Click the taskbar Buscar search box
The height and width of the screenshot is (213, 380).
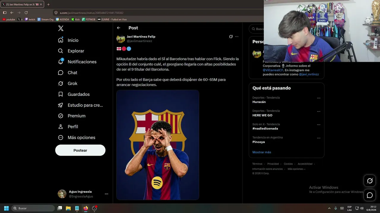pyautogui.click(x=33, y=208)
